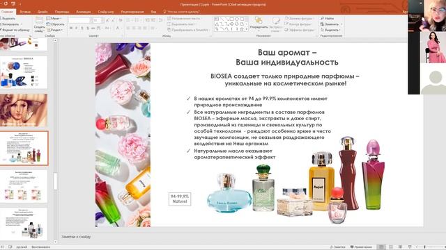Click Сбросить to reset slide

click(x=55, y=24)
